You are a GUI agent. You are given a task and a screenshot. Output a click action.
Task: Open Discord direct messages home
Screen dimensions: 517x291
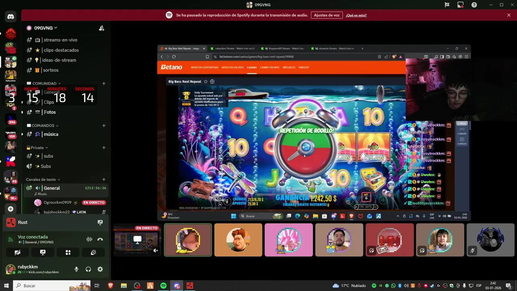(x=11, y=17)
